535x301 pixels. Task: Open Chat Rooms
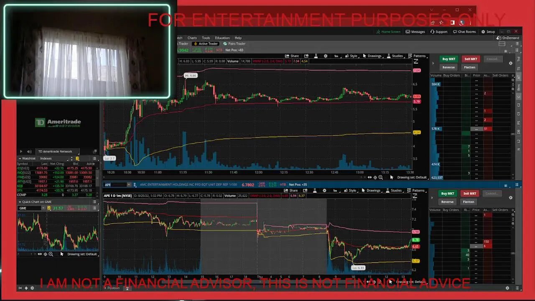464,31
